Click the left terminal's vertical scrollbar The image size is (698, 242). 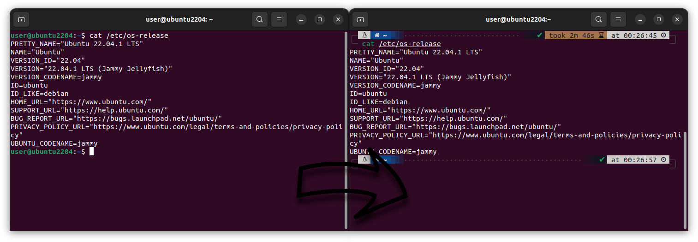pyautogui.click(x=346, y=130)
